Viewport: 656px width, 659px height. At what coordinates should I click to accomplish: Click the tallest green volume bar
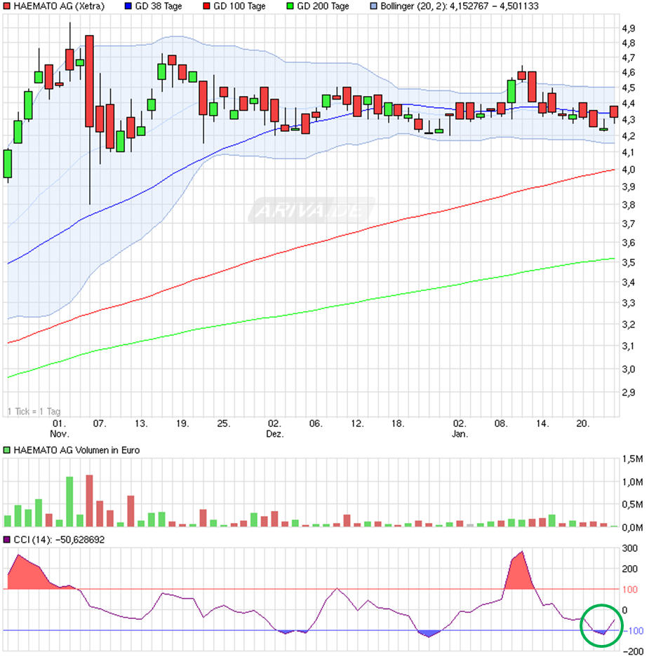(x=69, y=501)
